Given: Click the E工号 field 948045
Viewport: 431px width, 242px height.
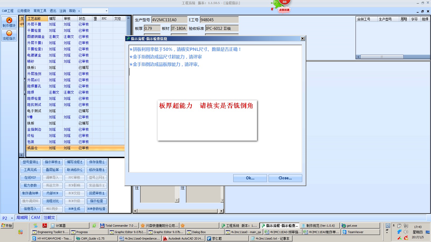Looking at the screenshot, I should coord(219,20).
